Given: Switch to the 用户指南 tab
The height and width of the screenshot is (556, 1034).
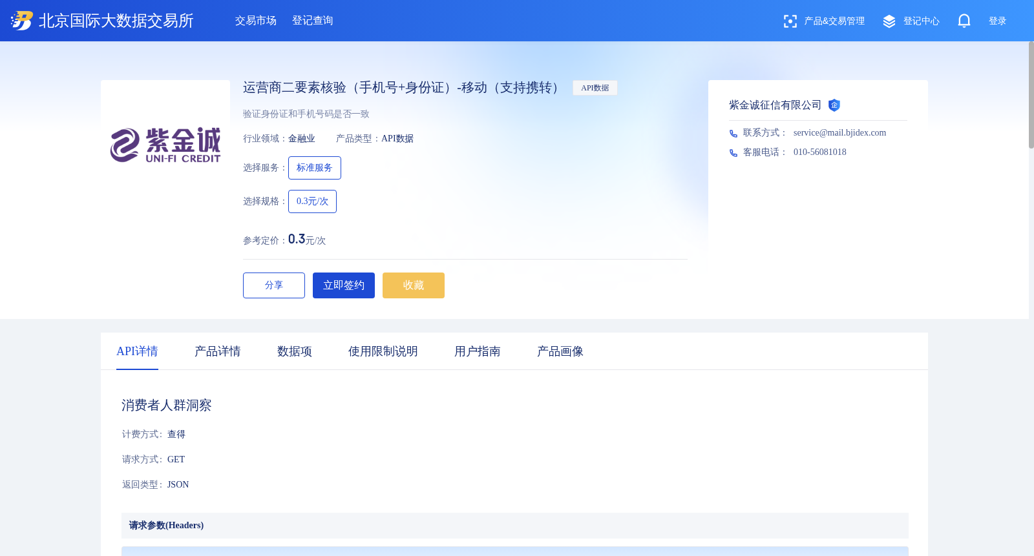Looking at the screenshot, I should tap(478, 351).
